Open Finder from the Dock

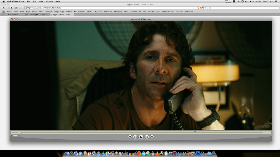click(x=67, y=153)
